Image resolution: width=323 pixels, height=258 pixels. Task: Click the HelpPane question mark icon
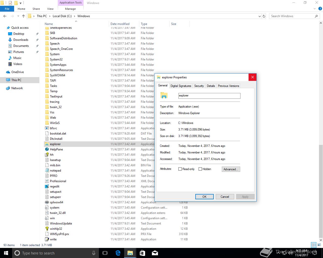point(47,149)
